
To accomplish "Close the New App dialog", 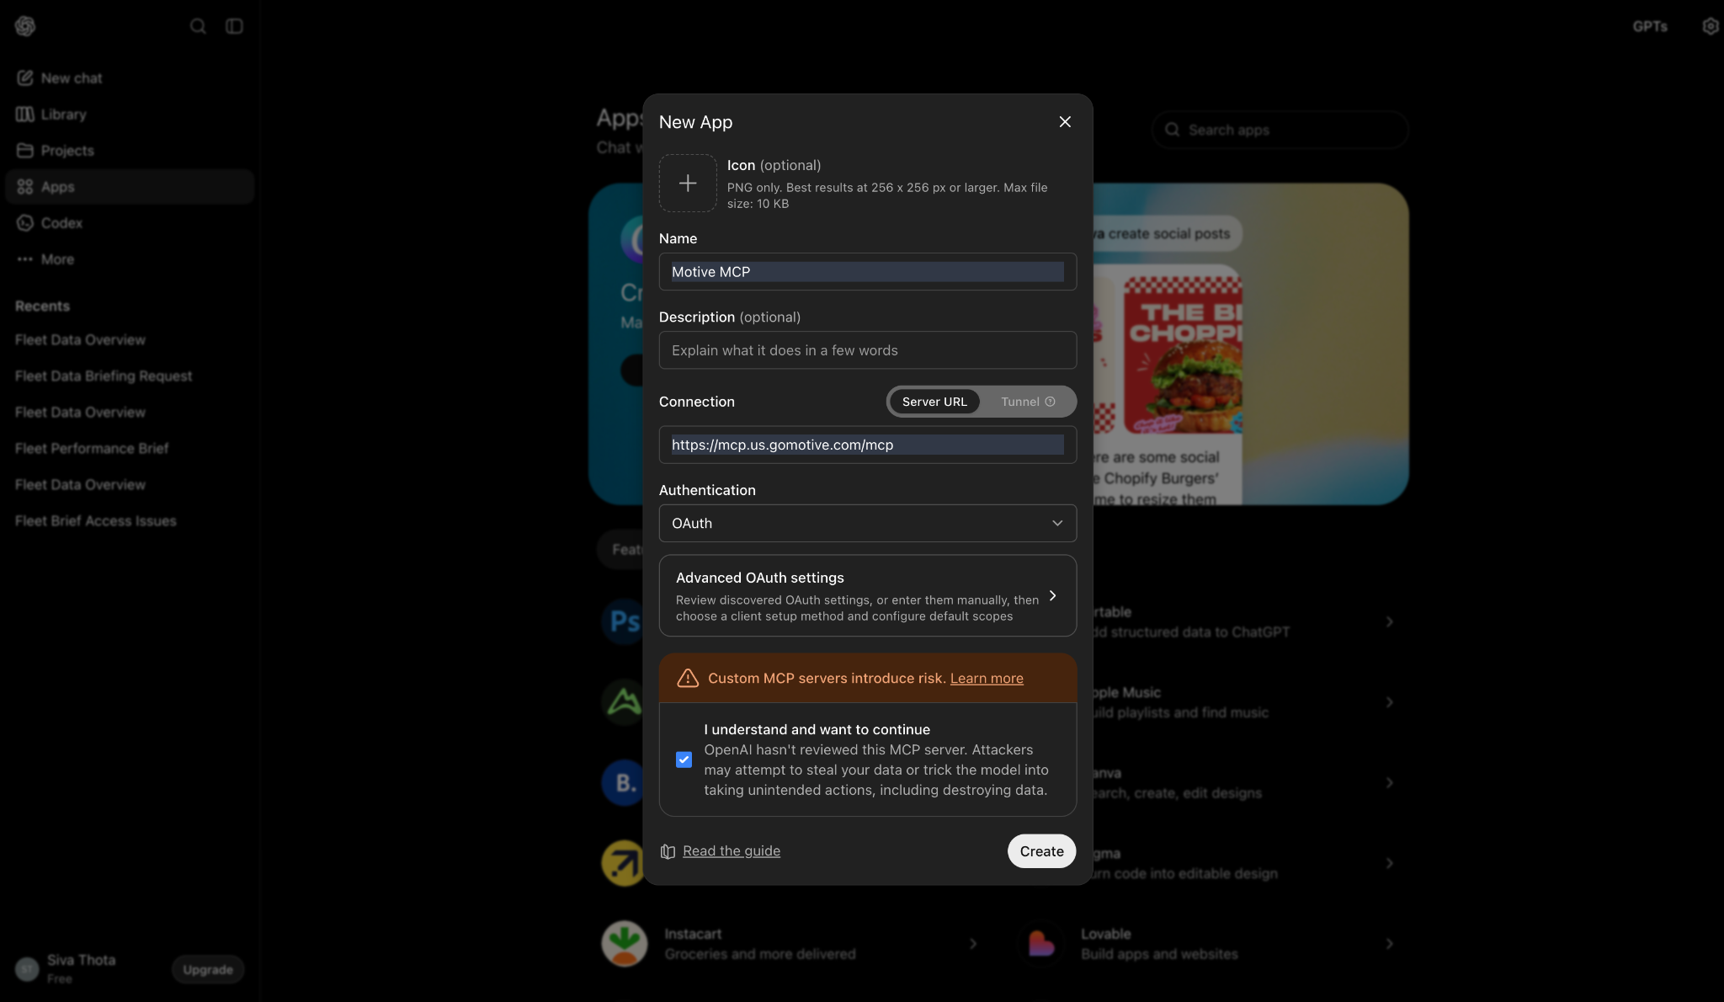I will pos(1065,122).
